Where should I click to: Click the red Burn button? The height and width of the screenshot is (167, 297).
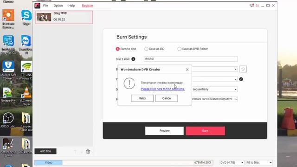click(x=205, y=131)
